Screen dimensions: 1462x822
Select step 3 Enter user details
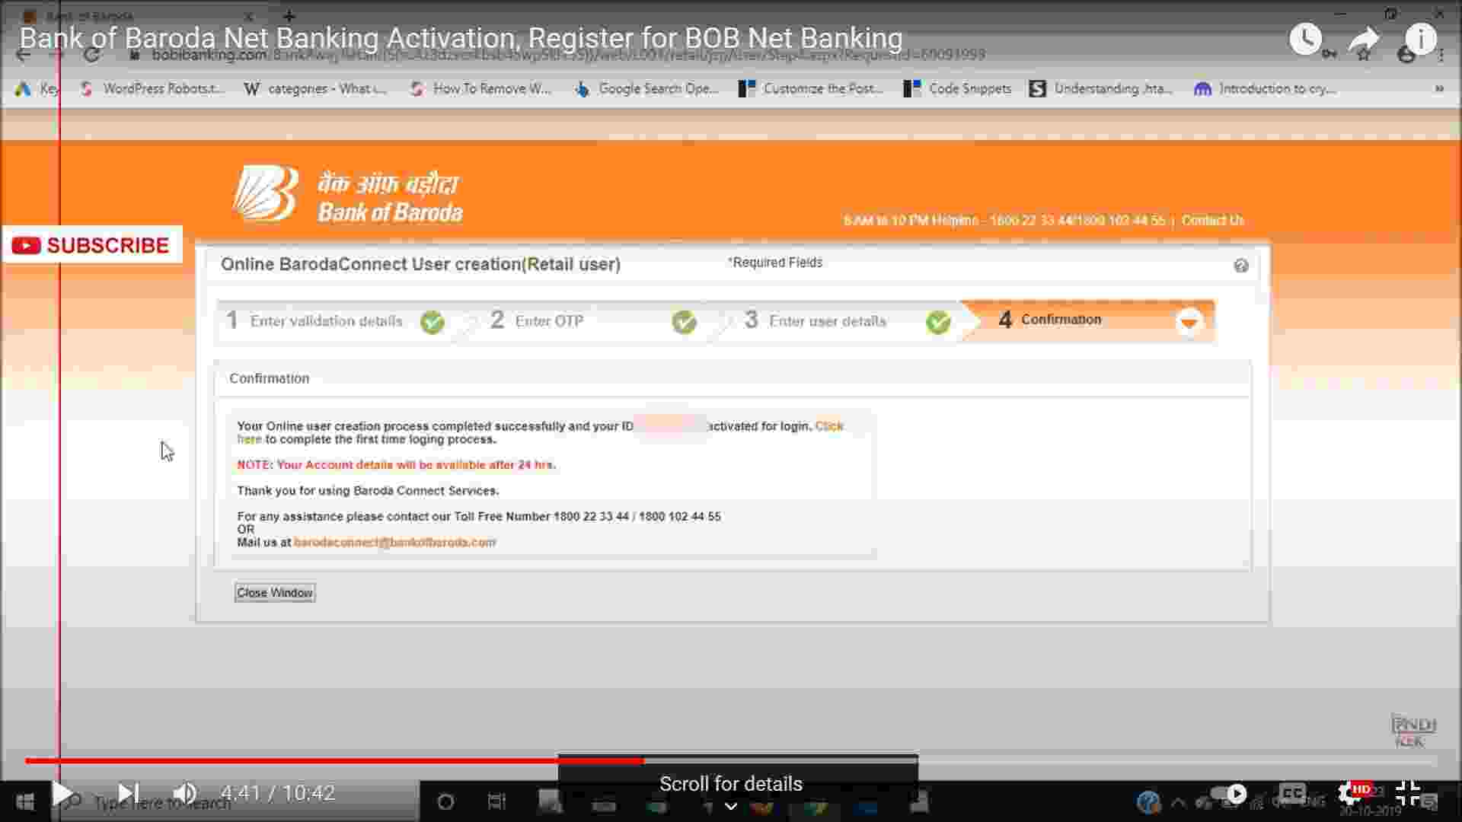827,321
